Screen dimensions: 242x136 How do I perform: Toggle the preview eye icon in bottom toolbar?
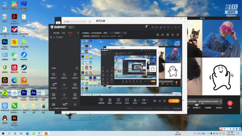tap(160, 101)
